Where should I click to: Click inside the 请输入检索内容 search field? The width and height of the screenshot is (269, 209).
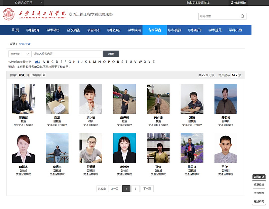click(67, 54)
